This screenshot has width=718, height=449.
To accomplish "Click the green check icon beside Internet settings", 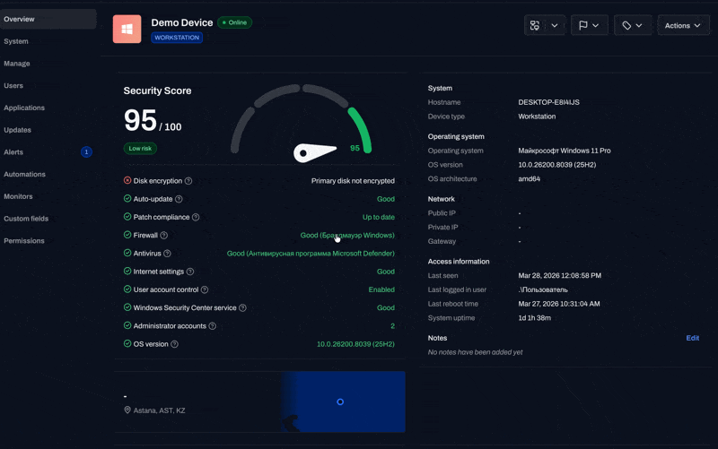I will 127,271.
